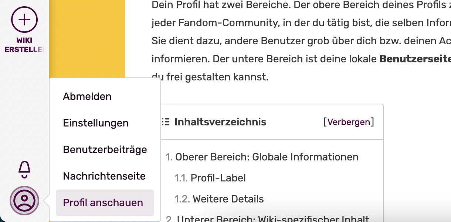Click the table of contents list icon
The height and width of the screenshot is (222, 451).
166,122
